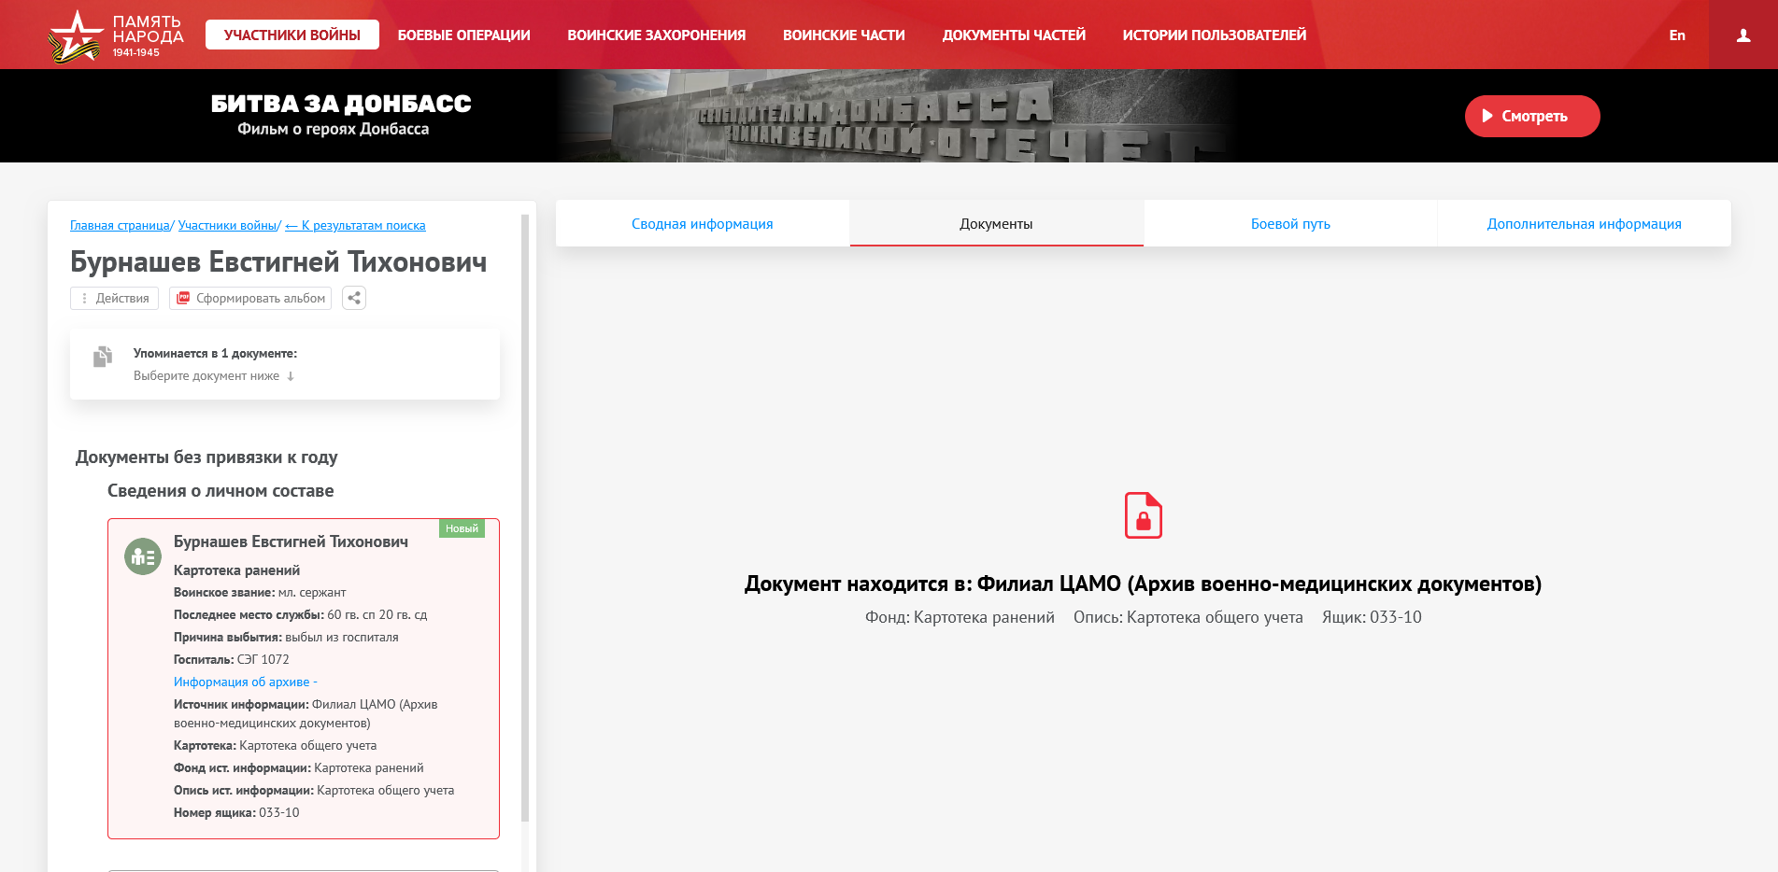Viewport: 1778px width, 872px height.
Task: Click the green personnel card icon
Action: pyautogui.click(x=143, y=556)
